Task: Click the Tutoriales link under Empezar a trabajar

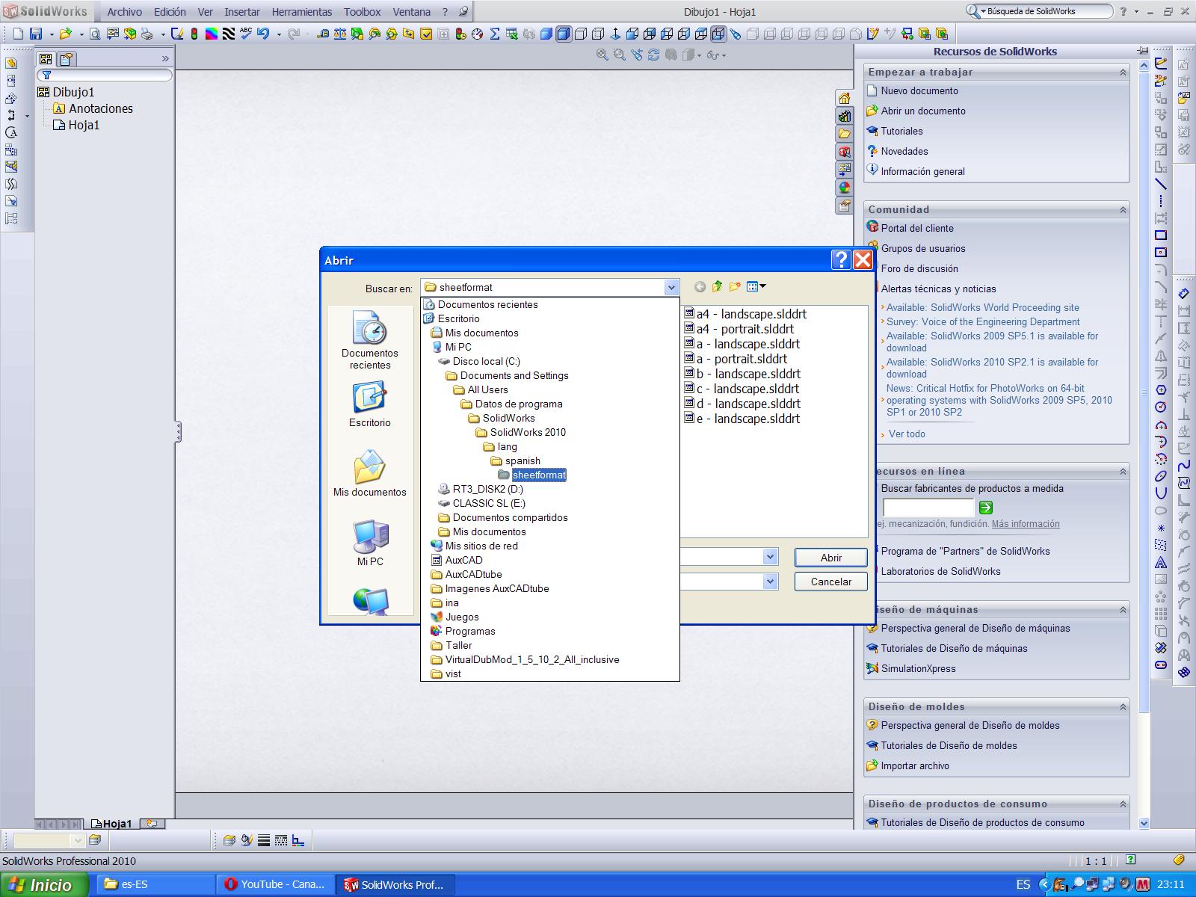Action: coord(901,132)
